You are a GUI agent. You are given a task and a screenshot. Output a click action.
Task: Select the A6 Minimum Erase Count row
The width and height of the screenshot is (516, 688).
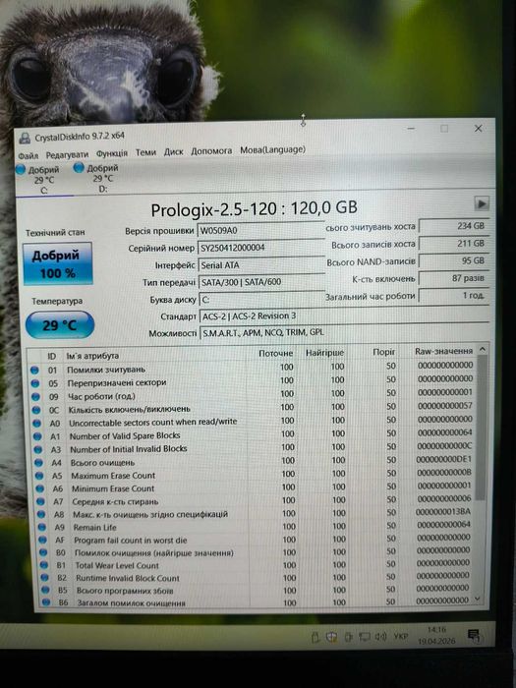pyautogui.click(x=255, y=487)
